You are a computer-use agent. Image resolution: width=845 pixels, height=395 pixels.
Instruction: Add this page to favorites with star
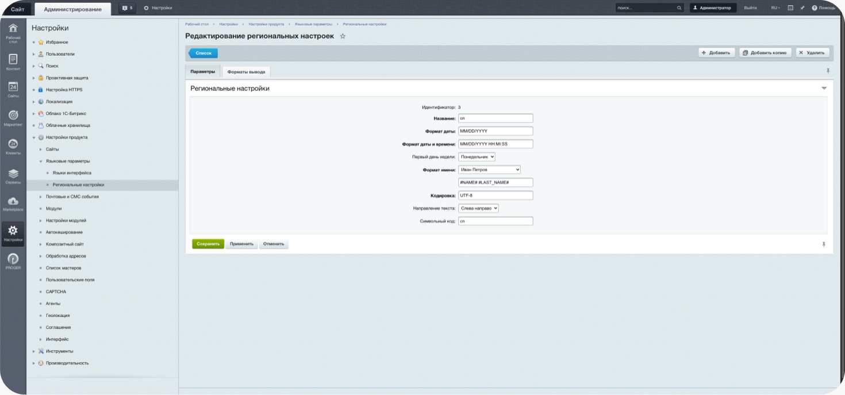(x=343, y=36)
